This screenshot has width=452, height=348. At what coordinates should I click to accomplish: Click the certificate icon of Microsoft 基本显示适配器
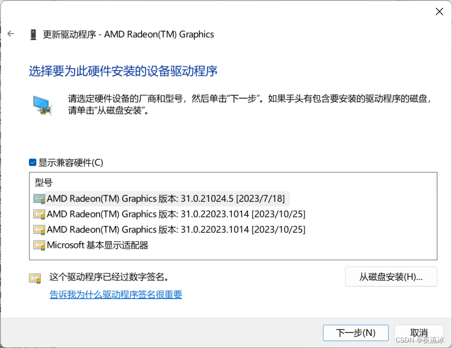coord(39,245)
